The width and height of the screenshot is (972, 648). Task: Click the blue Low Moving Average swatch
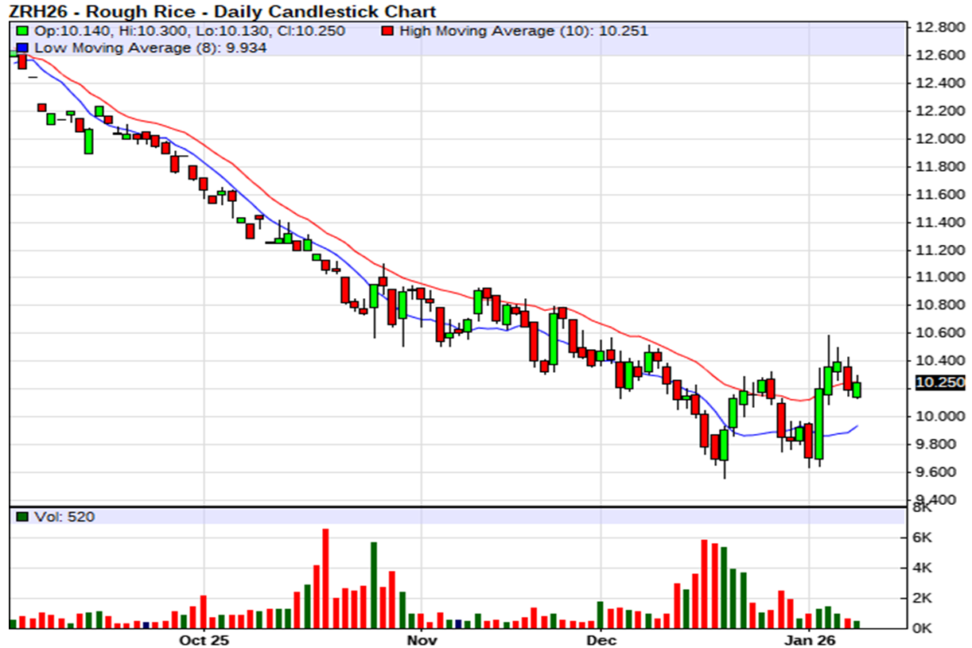click(21, 48)
